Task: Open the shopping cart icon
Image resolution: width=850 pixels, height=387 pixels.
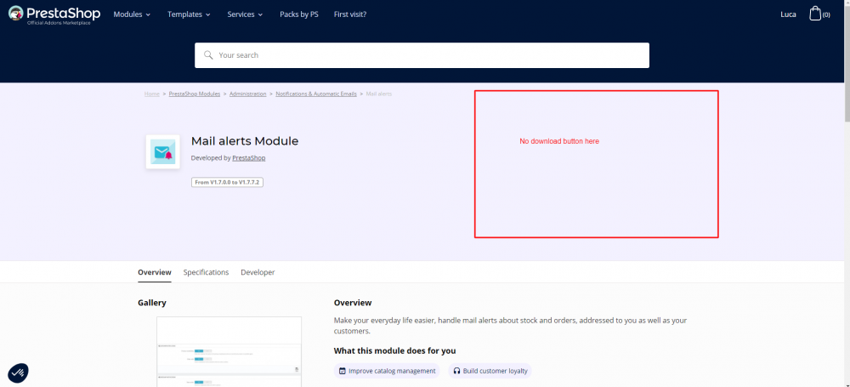Action: [x=815, y=14]
